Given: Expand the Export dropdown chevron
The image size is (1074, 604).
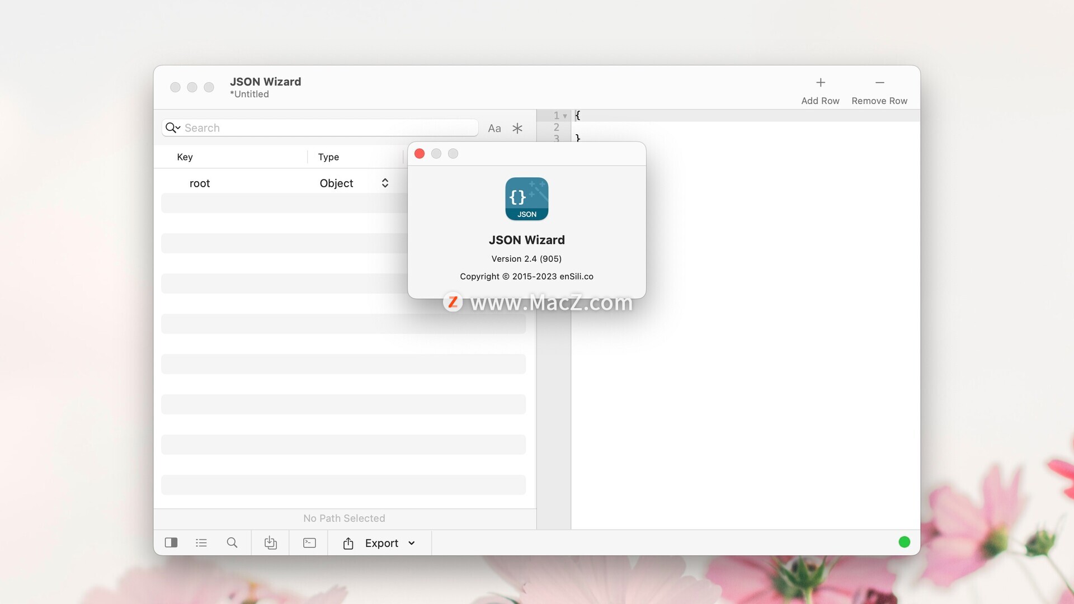Looking at the screenshot, I should 412,543.
